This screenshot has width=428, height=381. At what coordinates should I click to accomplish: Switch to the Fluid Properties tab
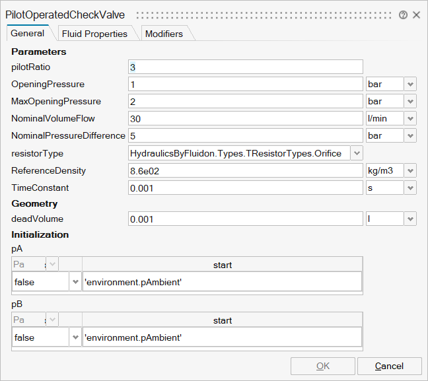point(94,34)
